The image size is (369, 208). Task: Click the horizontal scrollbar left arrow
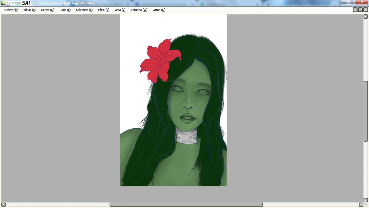(x=3, y=205)
